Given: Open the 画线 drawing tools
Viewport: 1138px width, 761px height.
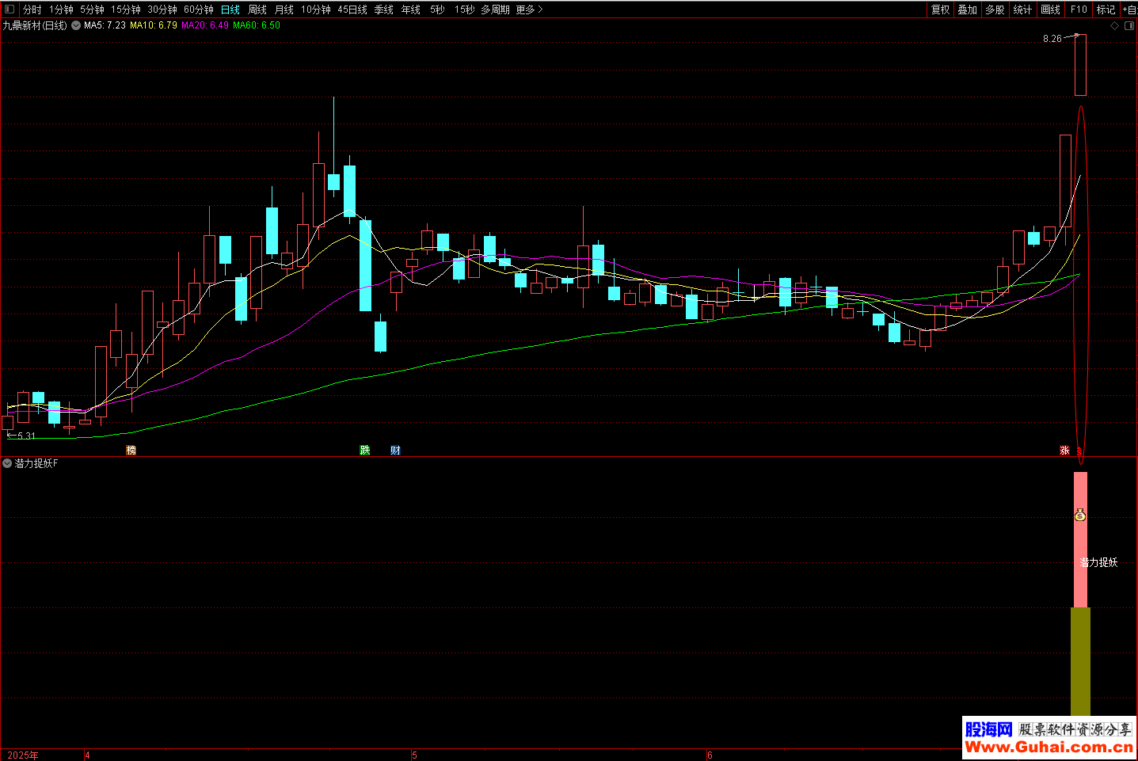Looking at the screenshot, I should point(1050,10).
